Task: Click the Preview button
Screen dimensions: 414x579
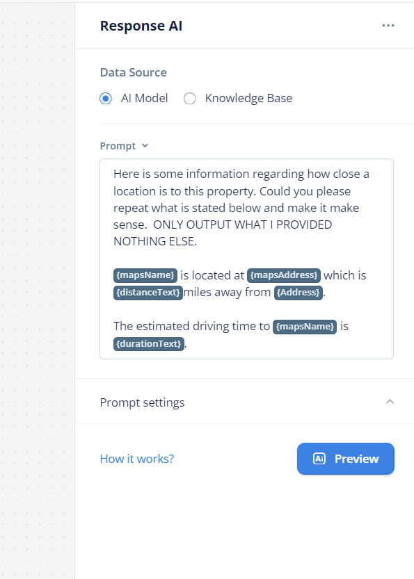Action: [346, 459]
